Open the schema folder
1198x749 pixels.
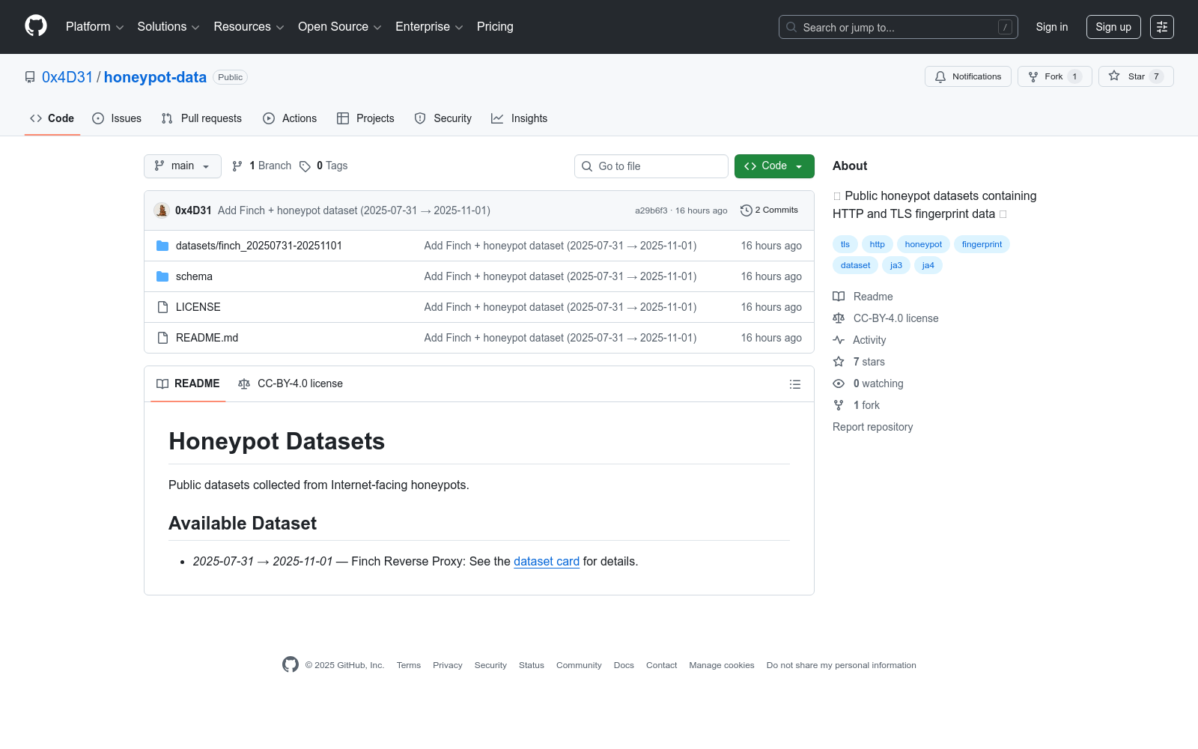[x=194, y=276]
